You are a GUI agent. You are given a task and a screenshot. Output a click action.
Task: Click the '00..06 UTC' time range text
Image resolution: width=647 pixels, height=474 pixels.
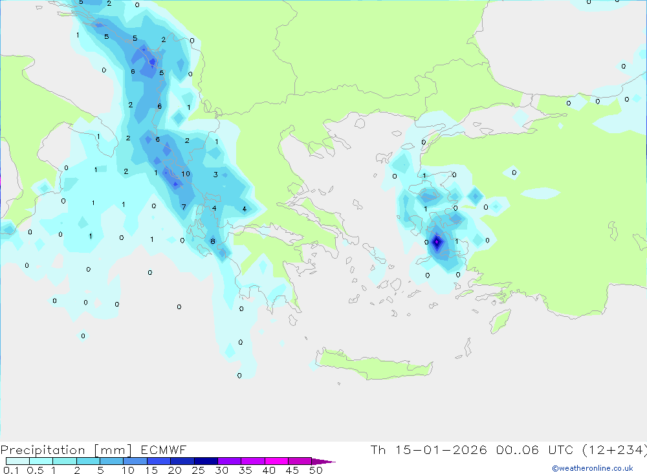tap(535, 449)
